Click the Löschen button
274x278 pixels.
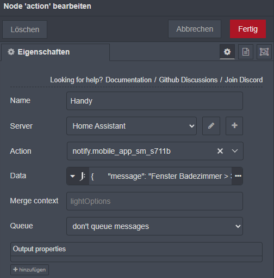click(x=25, y=29)
